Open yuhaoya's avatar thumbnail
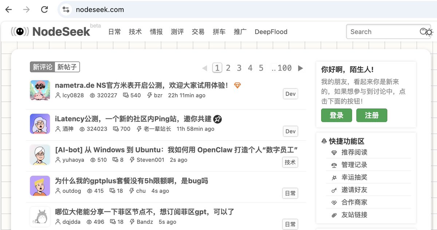The width and height of the screenshot is (437, 230). (x=40, y=155)
